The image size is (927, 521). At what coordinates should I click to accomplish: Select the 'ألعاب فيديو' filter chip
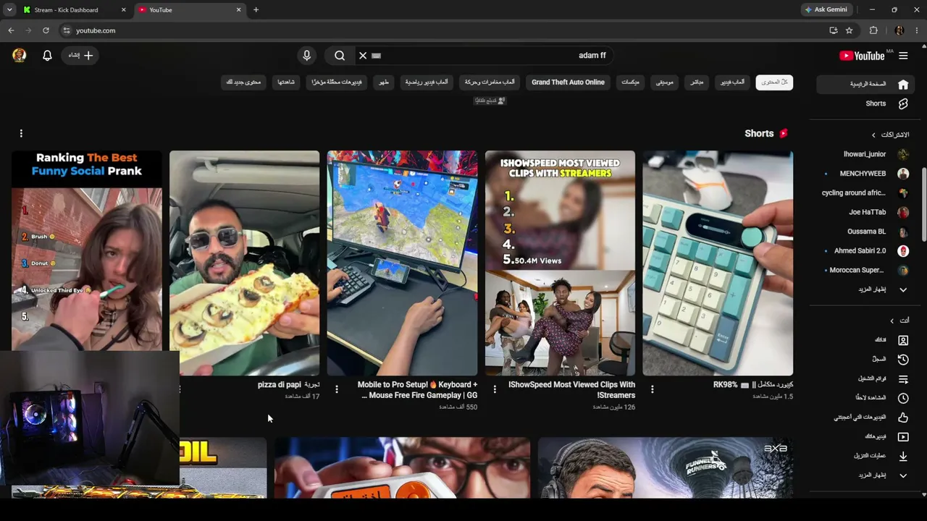pyautogui.click(x=733, y=82)
